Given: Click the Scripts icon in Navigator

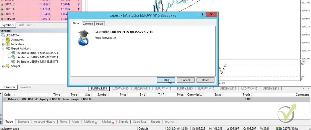Looking at the screenshot, I should pyautogui.click(x=8, y=66).
